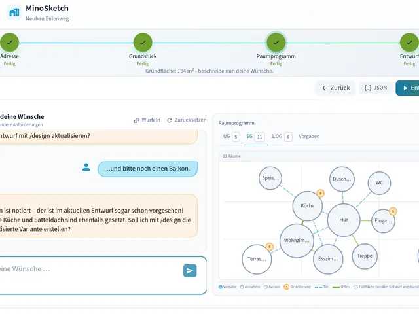Click the Orientierung legend icon

pos(287,287)
